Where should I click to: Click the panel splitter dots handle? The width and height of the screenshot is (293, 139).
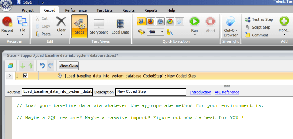pos(227,86)
